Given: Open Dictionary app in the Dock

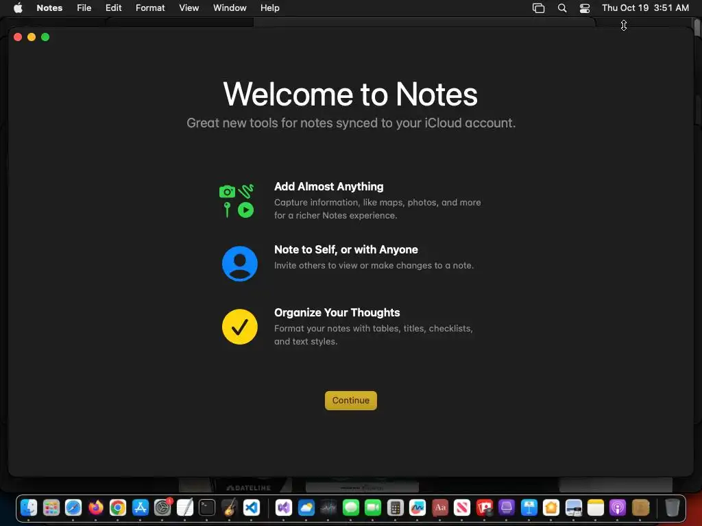Looking at the screenshot, I should (439, 508).
